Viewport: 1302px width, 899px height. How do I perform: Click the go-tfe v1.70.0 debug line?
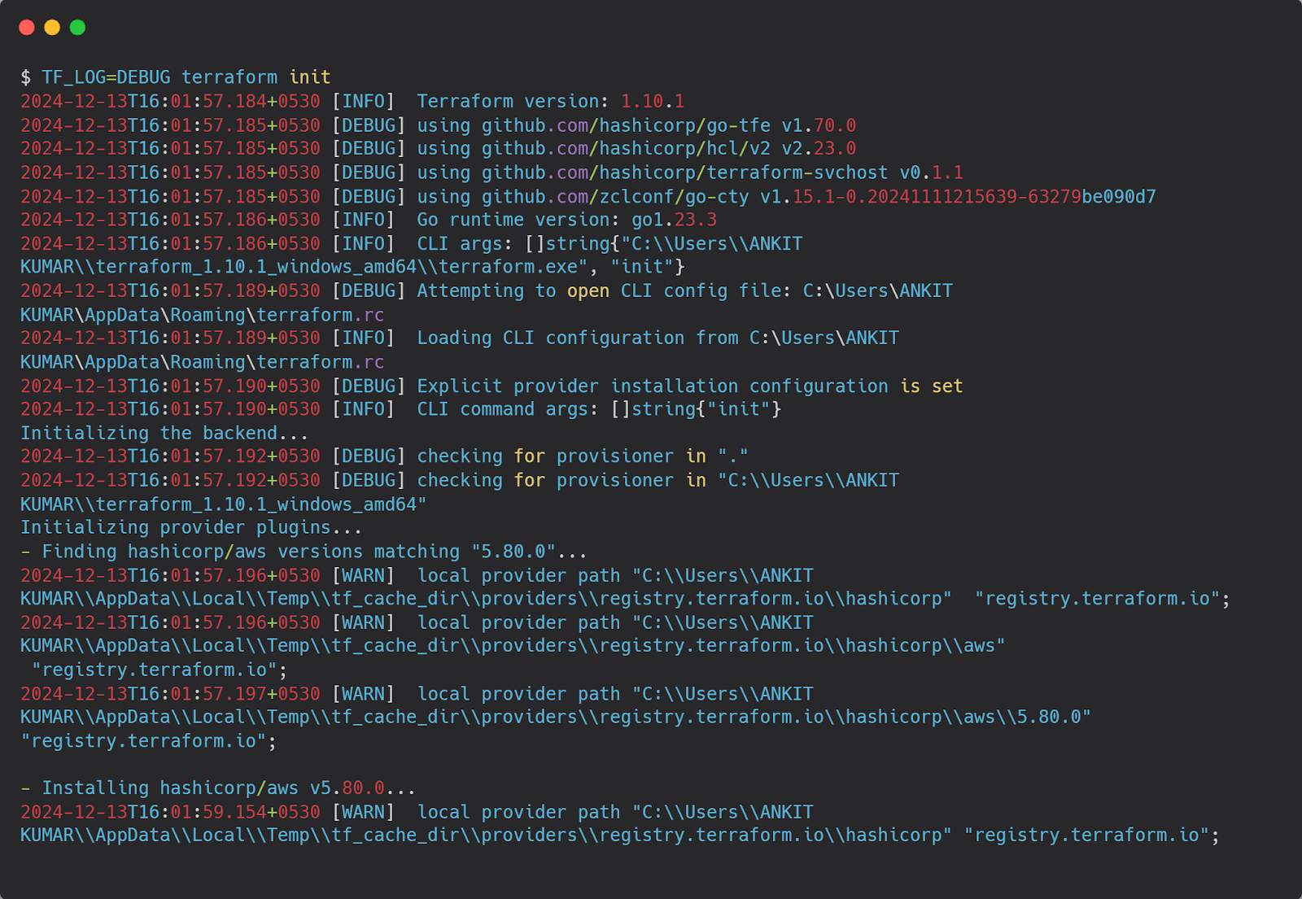(438, 125)
